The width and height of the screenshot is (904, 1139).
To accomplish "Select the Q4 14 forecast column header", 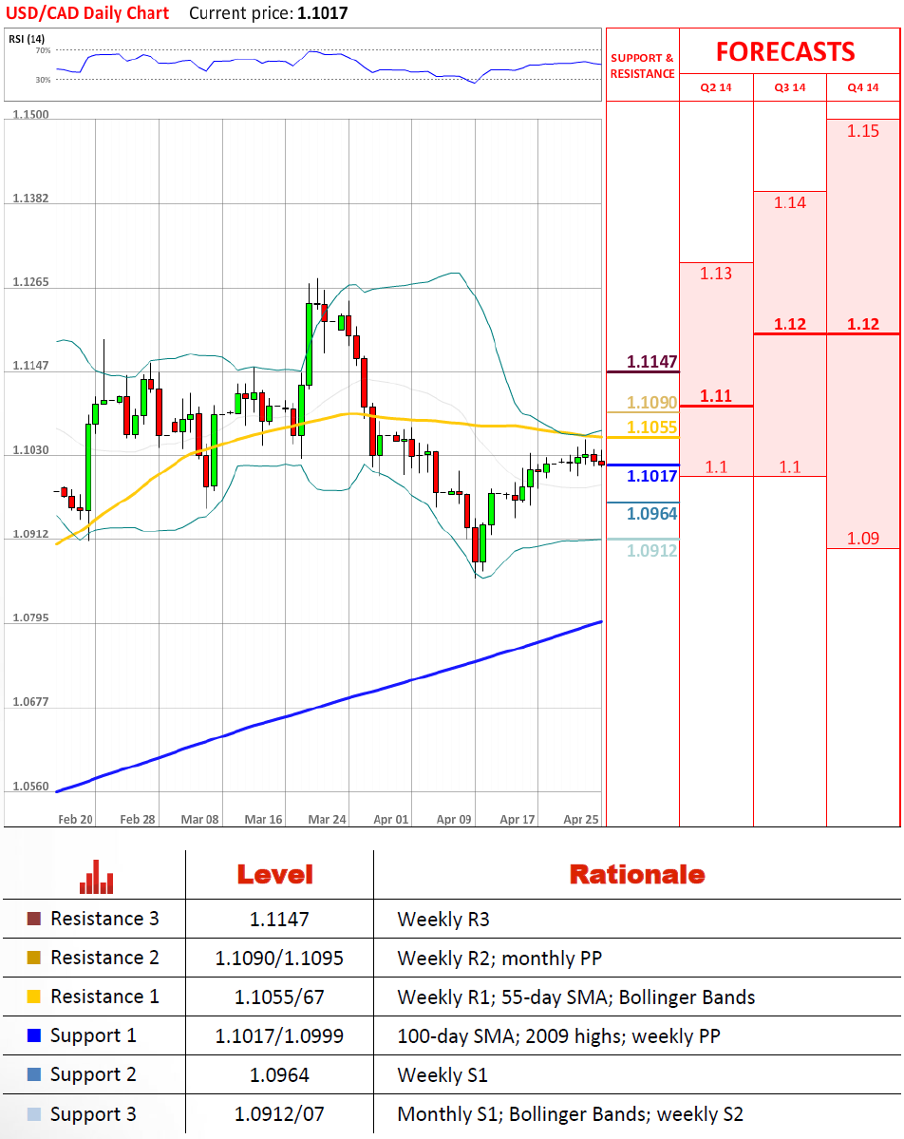I will (863, 87).
